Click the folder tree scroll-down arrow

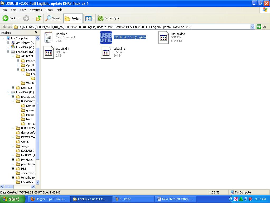37,182
